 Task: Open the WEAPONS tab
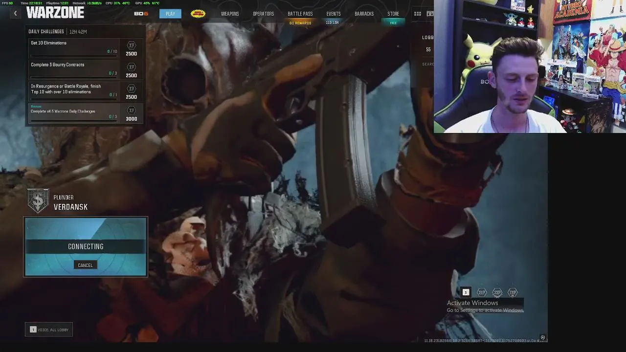click(230, 14)
